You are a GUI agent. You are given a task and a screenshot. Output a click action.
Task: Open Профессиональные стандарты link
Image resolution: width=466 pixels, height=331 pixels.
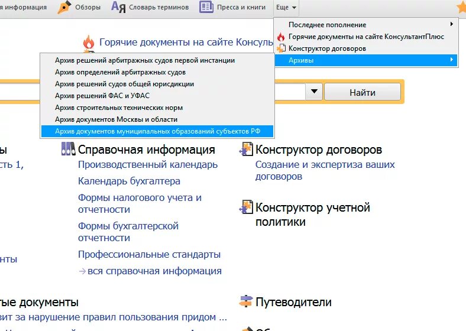click(149, 254)
